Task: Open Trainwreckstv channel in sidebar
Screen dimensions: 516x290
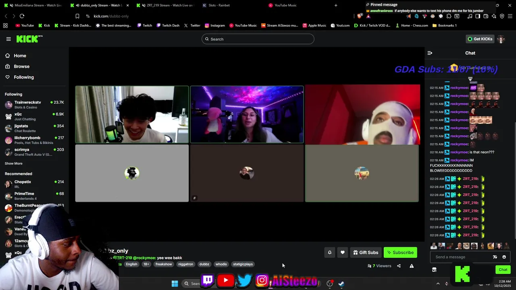Action: pyautogui.click(x=34, y=105)
